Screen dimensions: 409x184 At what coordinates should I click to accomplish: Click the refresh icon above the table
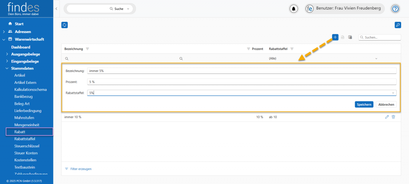[x=64, y=25]
